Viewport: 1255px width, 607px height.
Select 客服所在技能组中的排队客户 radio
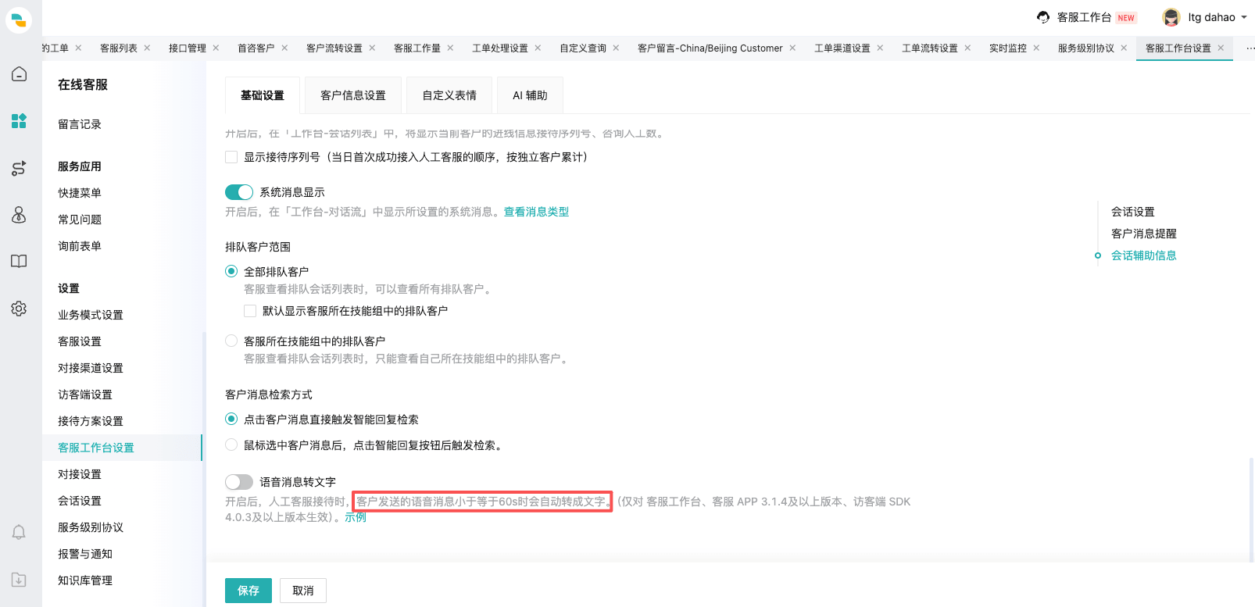[x=231, y=341]
